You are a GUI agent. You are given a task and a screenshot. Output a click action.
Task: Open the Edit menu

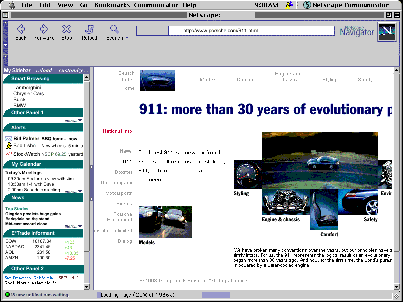pyautogui.click(x=45, y=5)
